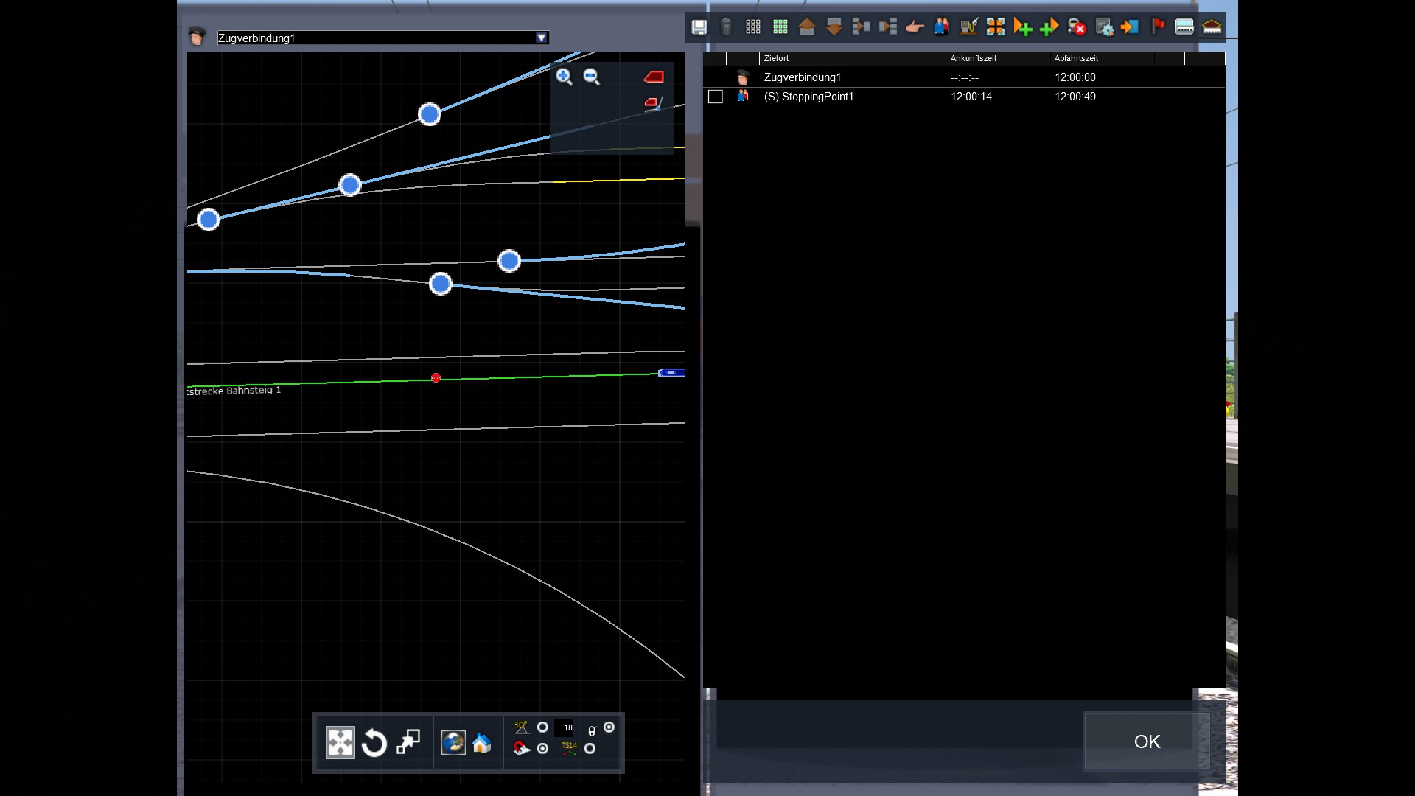Click the number field showing 18
Image resolution: width=1415 pixels, height=796 pixels.
click(567, 727)
